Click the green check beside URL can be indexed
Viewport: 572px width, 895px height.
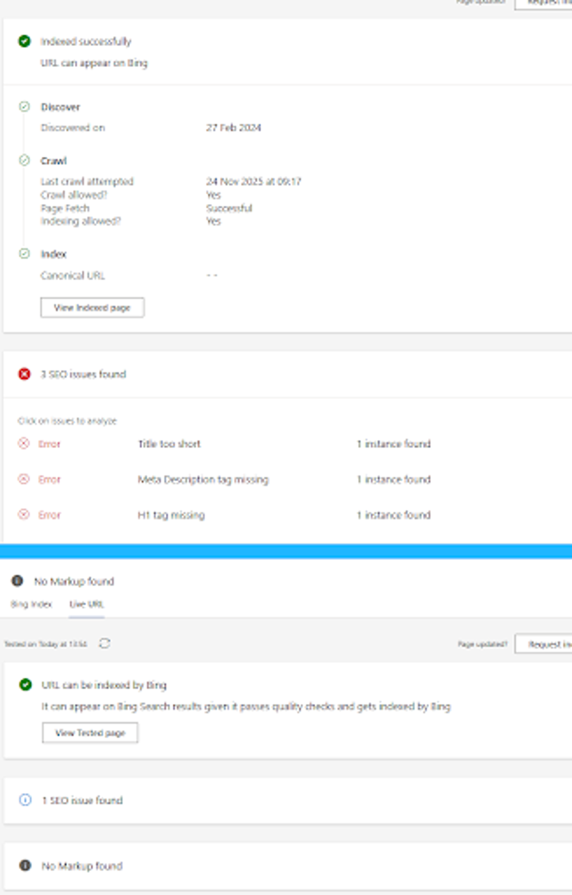(24, 685)
